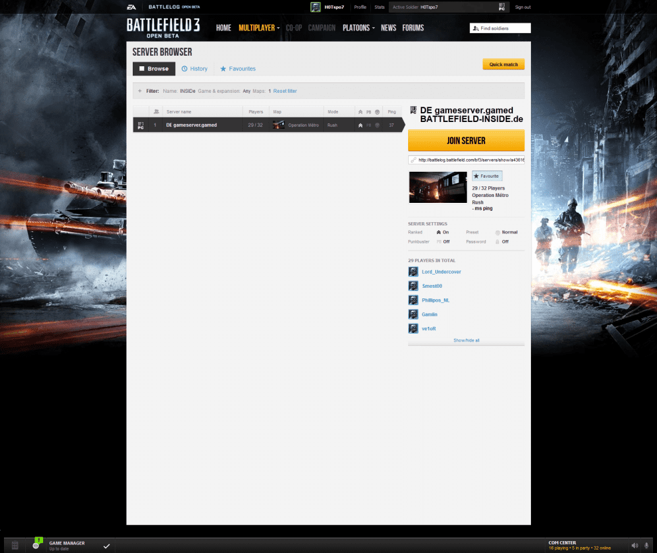The height and width of the screenshot is (553, 657).
Task: Select the server URL input field
Action: 466,159
